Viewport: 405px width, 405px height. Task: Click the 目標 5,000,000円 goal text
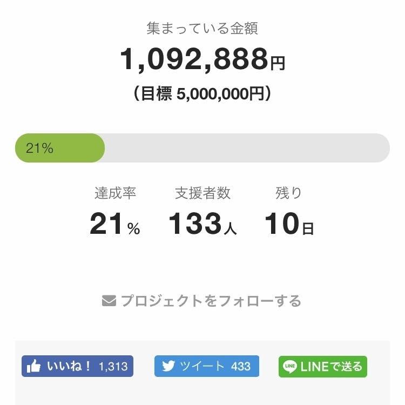coord(202,94)
